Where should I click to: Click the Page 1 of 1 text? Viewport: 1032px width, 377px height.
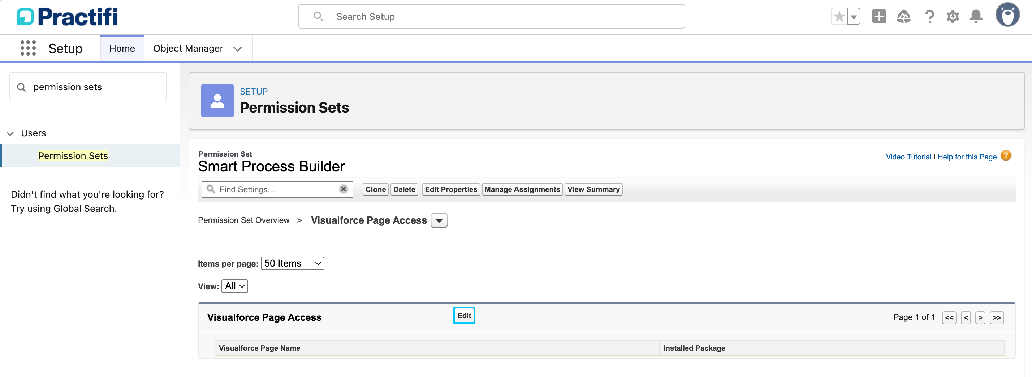[x=914, y=317]
